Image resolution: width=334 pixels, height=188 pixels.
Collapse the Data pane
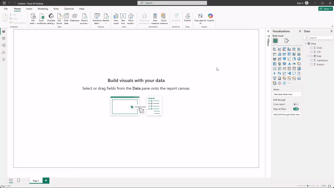(332, 31)
